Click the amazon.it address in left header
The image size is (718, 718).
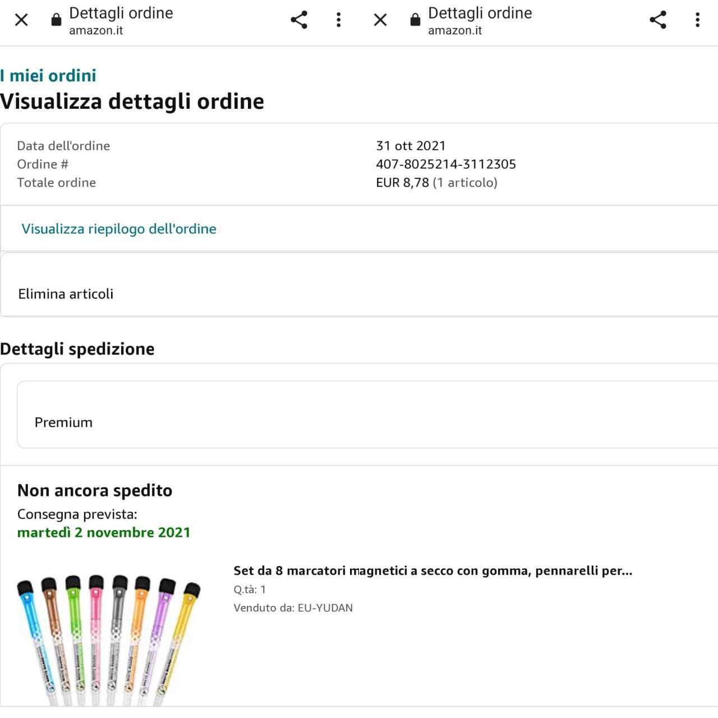click(96, 30)
